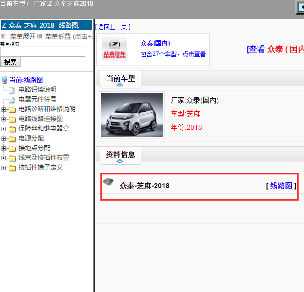The height and width of the screenshot is (292, 304).
Task: Select 电路线路连接图 tree item
Action: click(x=40, y=119)
